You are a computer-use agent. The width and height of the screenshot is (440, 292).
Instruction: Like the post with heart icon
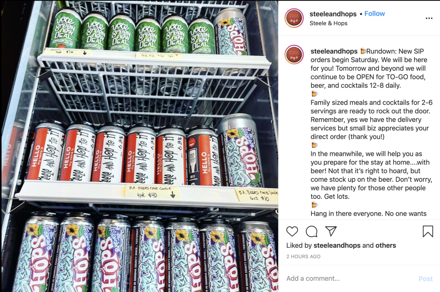point(292,231)
